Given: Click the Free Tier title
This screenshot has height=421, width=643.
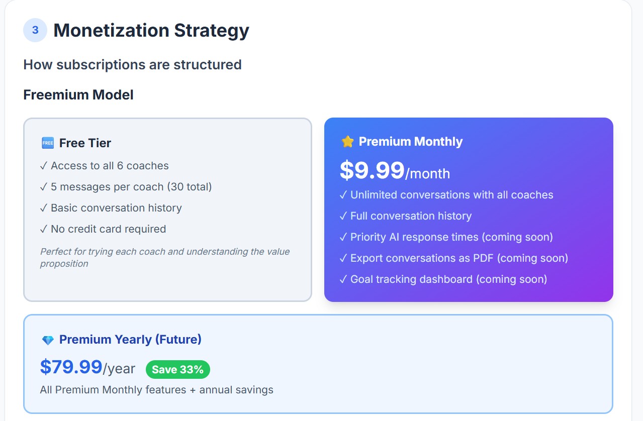Looking at the screenshot, I should click(85, 143).
